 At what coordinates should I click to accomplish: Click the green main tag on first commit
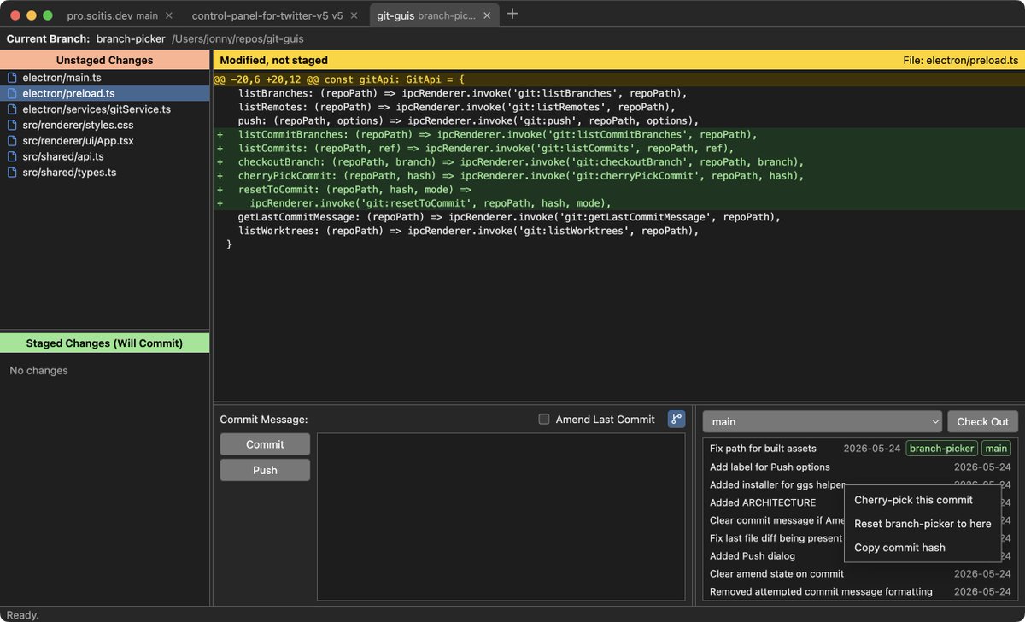tap(996, 449)
